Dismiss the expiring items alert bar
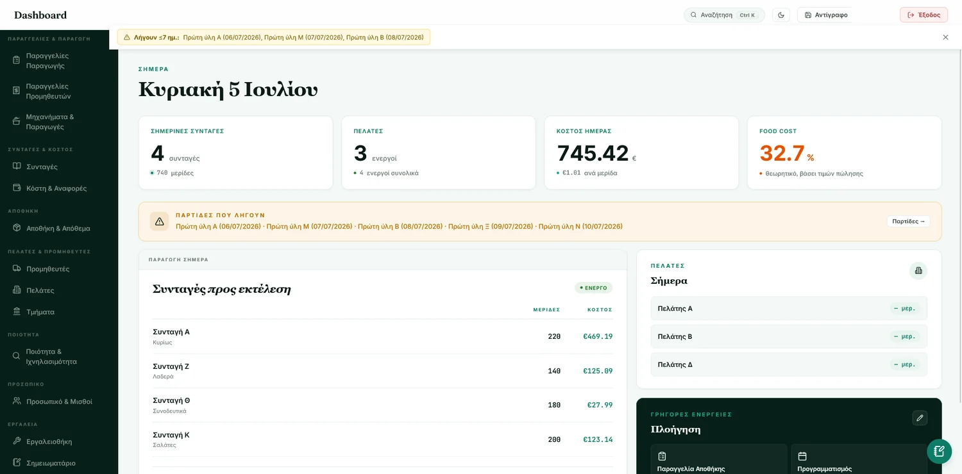 click(945, 37)
